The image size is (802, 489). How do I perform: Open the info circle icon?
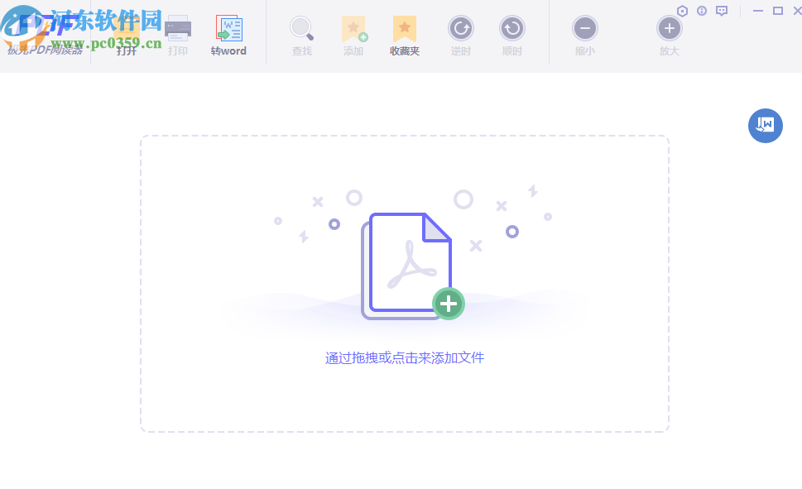click(x=703, y=11)
